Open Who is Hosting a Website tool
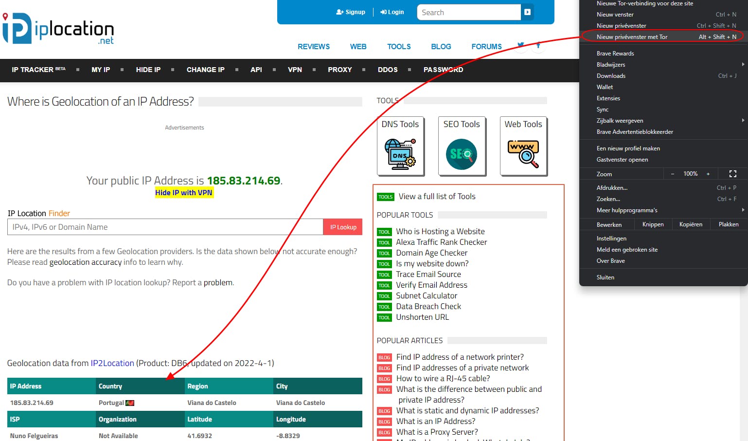The image size is (748, 441). click(440, 232)
